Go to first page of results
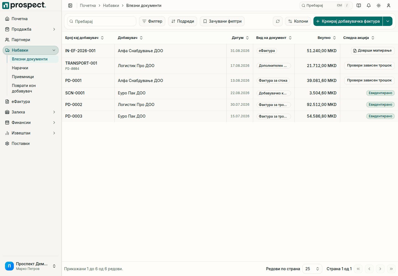398x276 pixels. click(x=358, y=269)
